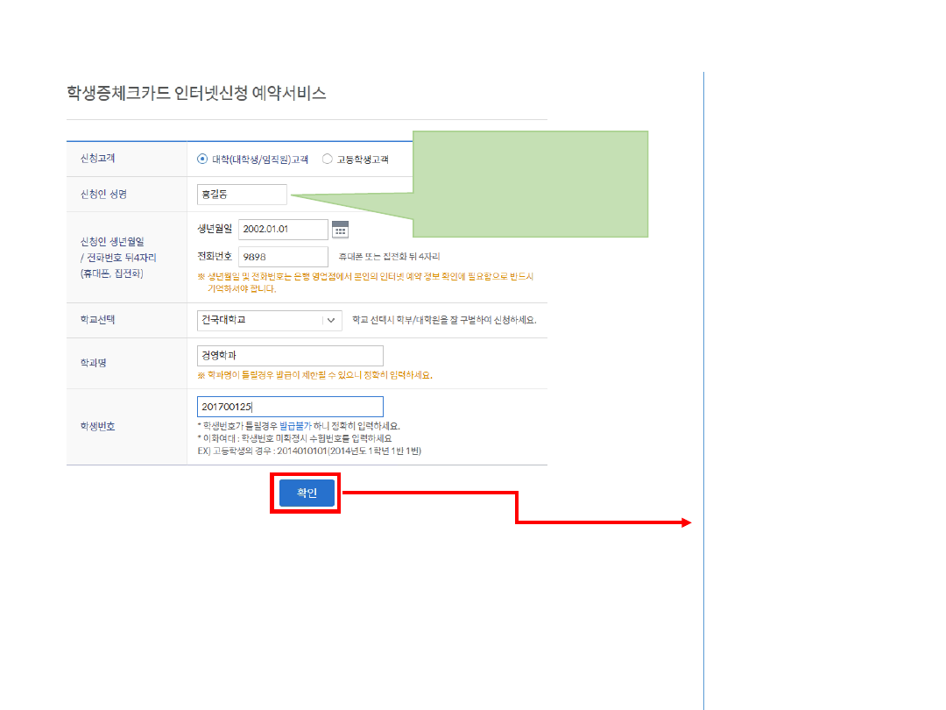Click the 고등학생고객 option label text
Screen dimensions: 946x710
pos(363,160)
